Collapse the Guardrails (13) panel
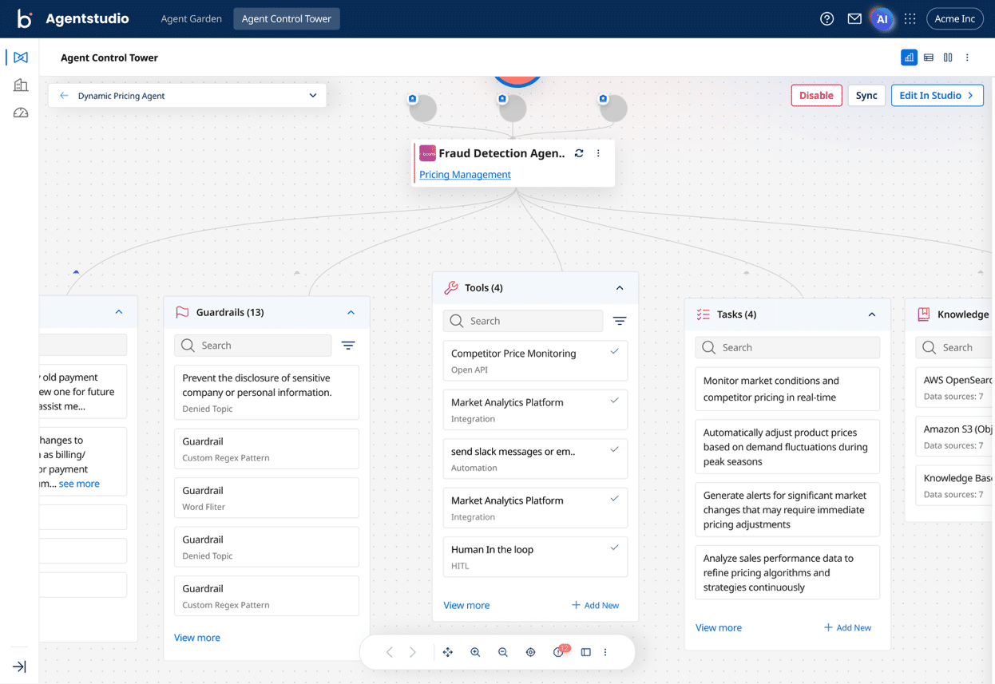995x684 pixels. 351,313
